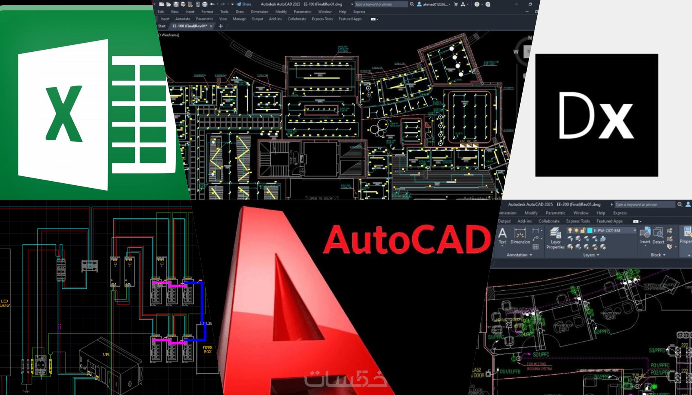
Task: Open the Format menu in EE-100 window
Action: point(207,12)
